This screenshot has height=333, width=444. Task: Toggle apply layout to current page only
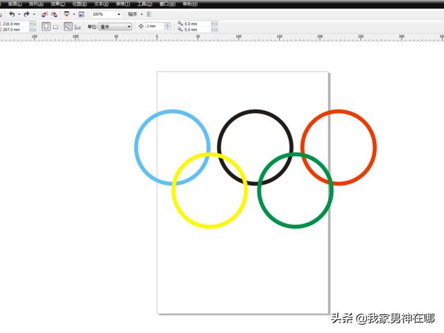[78, 27]
